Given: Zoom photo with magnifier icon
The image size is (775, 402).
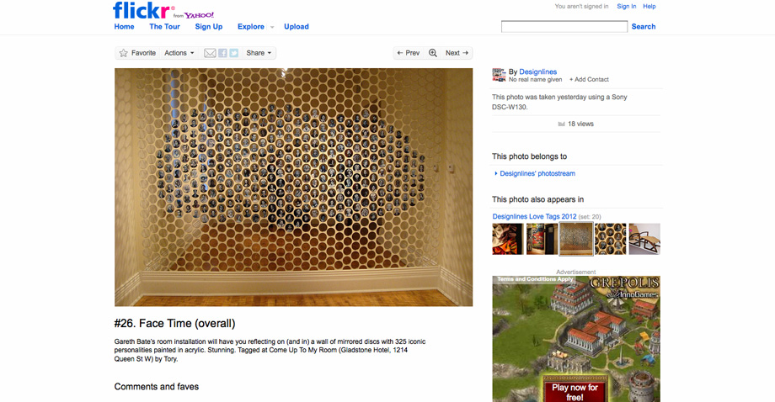Looking at the screenshot, I should pos(433,53).
